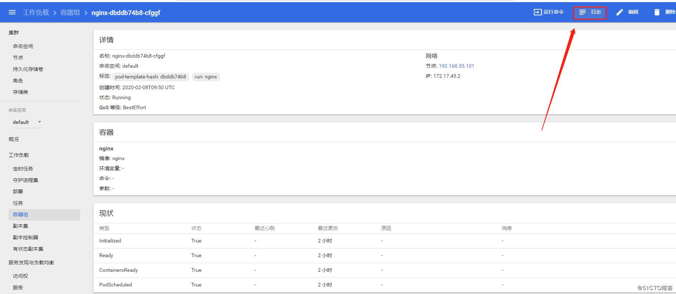
Task: Click the 运行命令 text label
Action: tap(553, 12)
